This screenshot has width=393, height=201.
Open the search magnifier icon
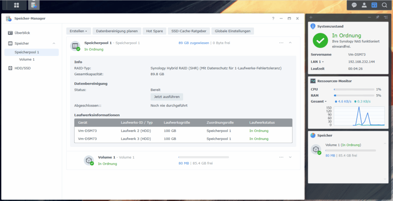[384, 5]
